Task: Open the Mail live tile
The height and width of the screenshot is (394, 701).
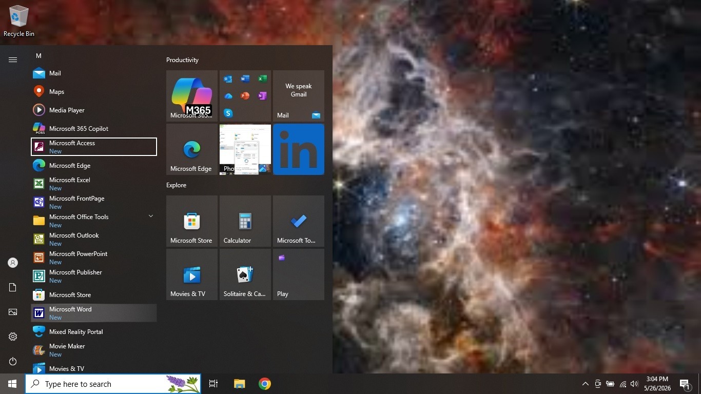Action: (299, 96)
